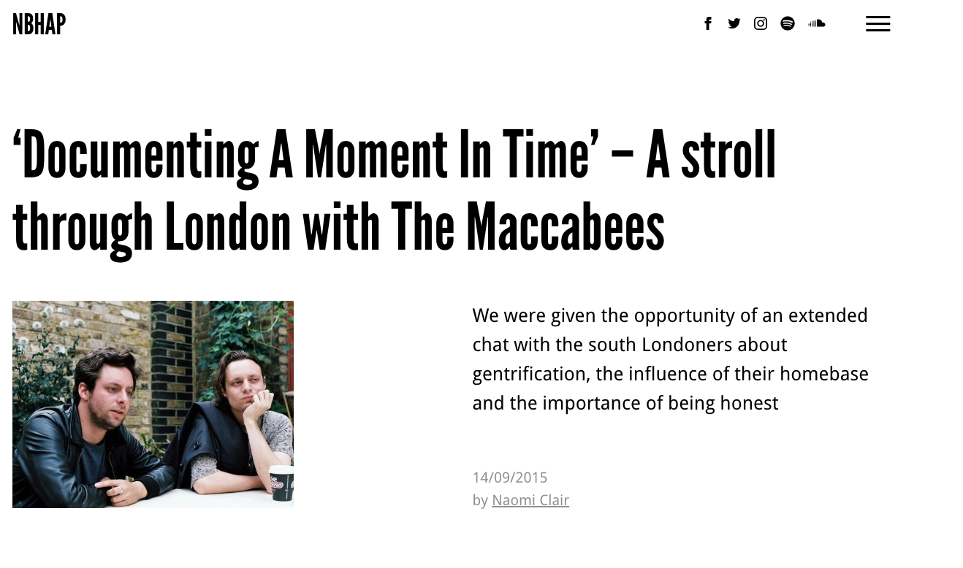Visit the Instagram profile icon
The height and width of the screenshot is (568, 963).
coord(761,24)
